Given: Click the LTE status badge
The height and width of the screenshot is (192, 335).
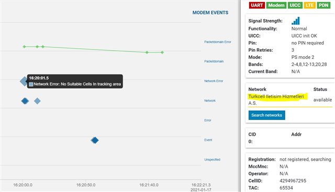Looking at the screenshot, I should 309,5.
